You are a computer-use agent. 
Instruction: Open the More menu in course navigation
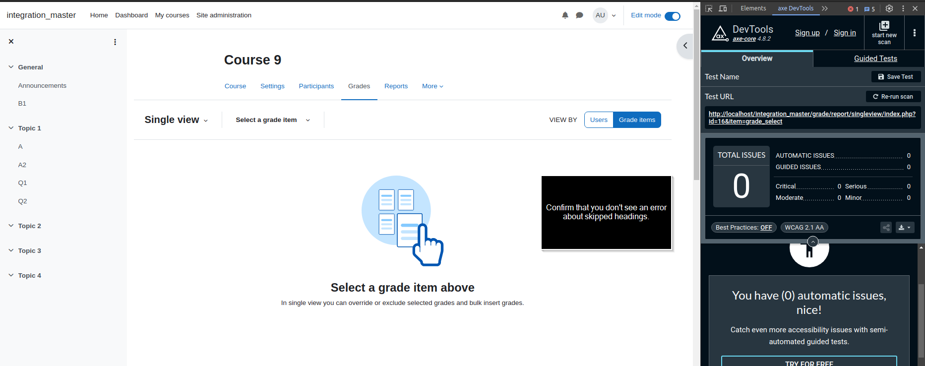tap(432, 86)
